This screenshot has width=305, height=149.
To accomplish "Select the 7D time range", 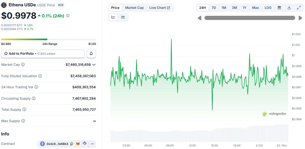I will (214, 8).
